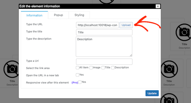This screenshot has height=103, width=191.
Task: Open the Styling tab
Action: coord(79,15)
